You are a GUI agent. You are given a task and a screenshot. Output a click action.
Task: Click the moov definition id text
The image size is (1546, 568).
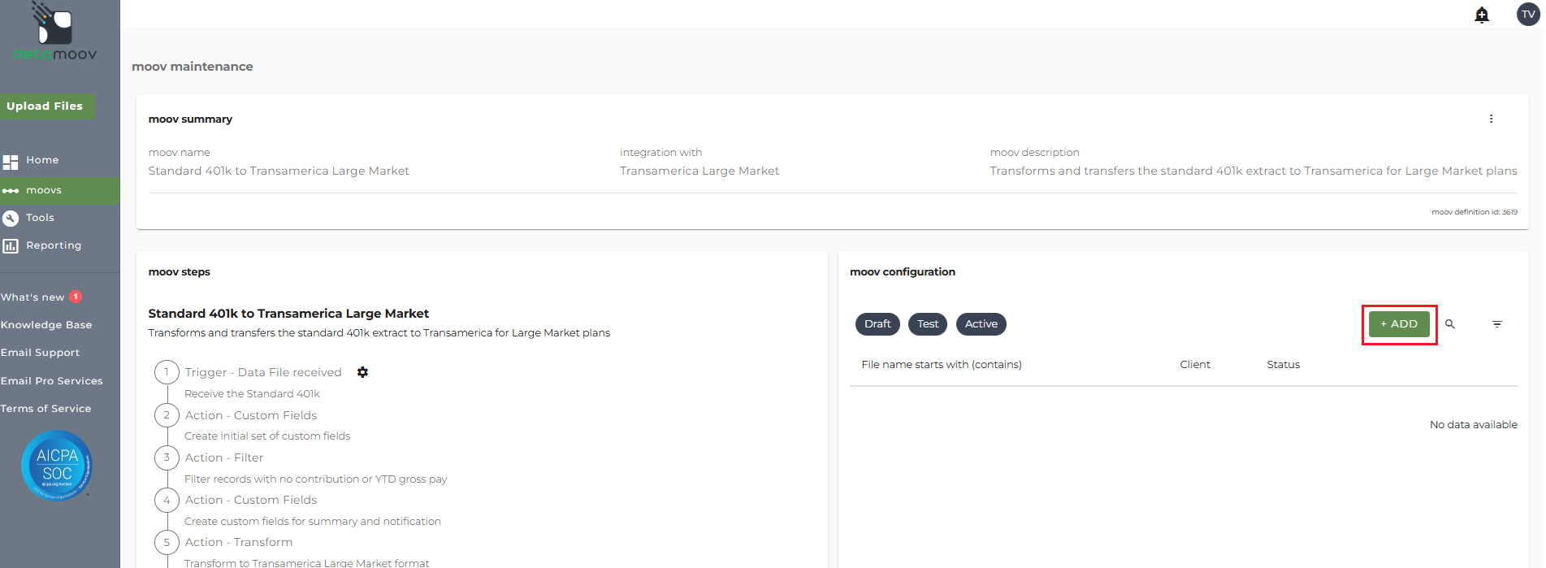[1475, 212]
